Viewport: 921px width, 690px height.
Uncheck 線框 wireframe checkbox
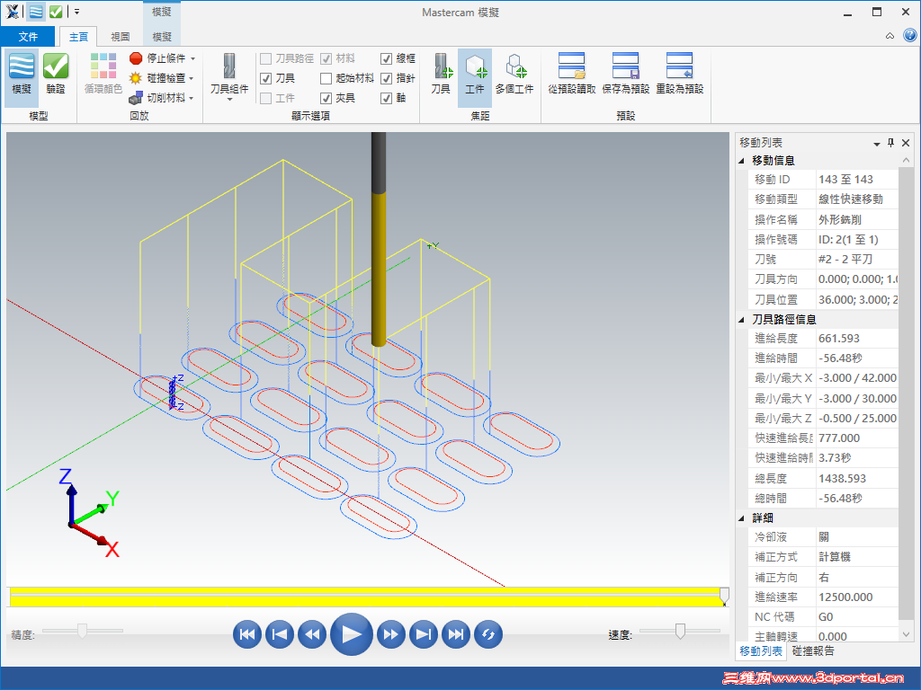coord(386,58)
